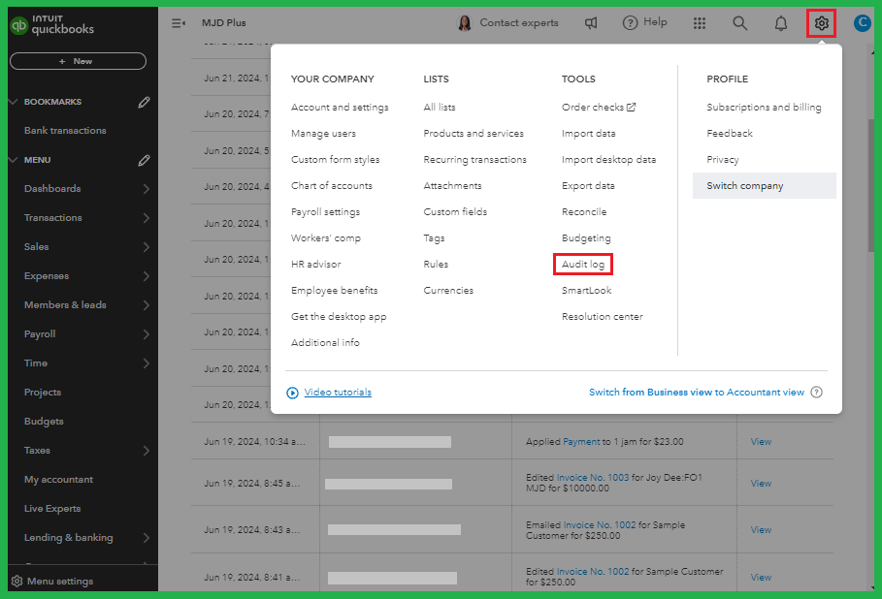882x599 pixels.
Task: Open the Video tutorials link
Action: point(338,393)
